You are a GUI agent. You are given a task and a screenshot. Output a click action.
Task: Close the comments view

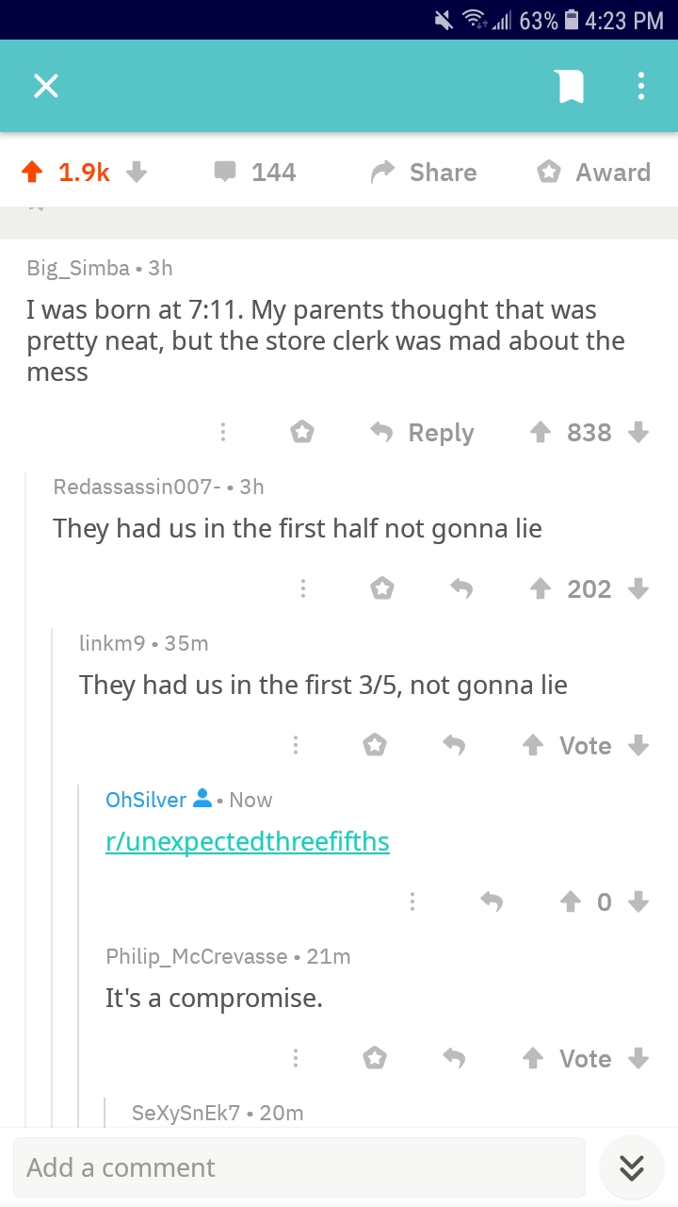tap(46, 87)
